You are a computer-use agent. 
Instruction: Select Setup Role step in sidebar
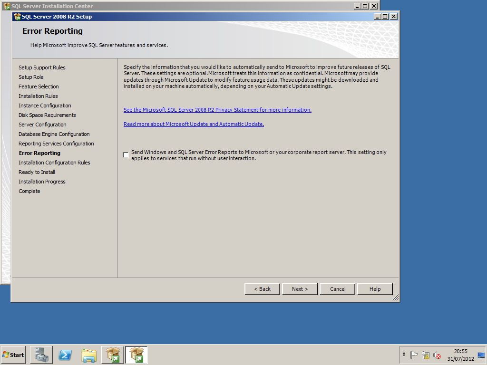pos(31,77)
